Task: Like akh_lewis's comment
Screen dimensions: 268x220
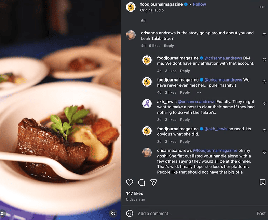Action: 264,103
